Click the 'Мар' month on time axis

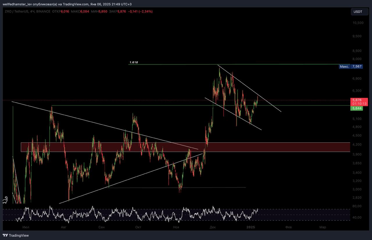[x=323, y=227]
